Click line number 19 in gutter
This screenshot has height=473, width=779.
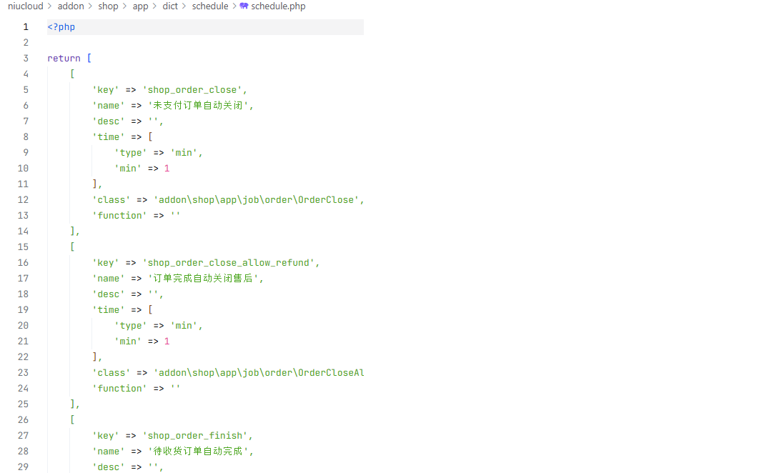click(x=24, y=309)
